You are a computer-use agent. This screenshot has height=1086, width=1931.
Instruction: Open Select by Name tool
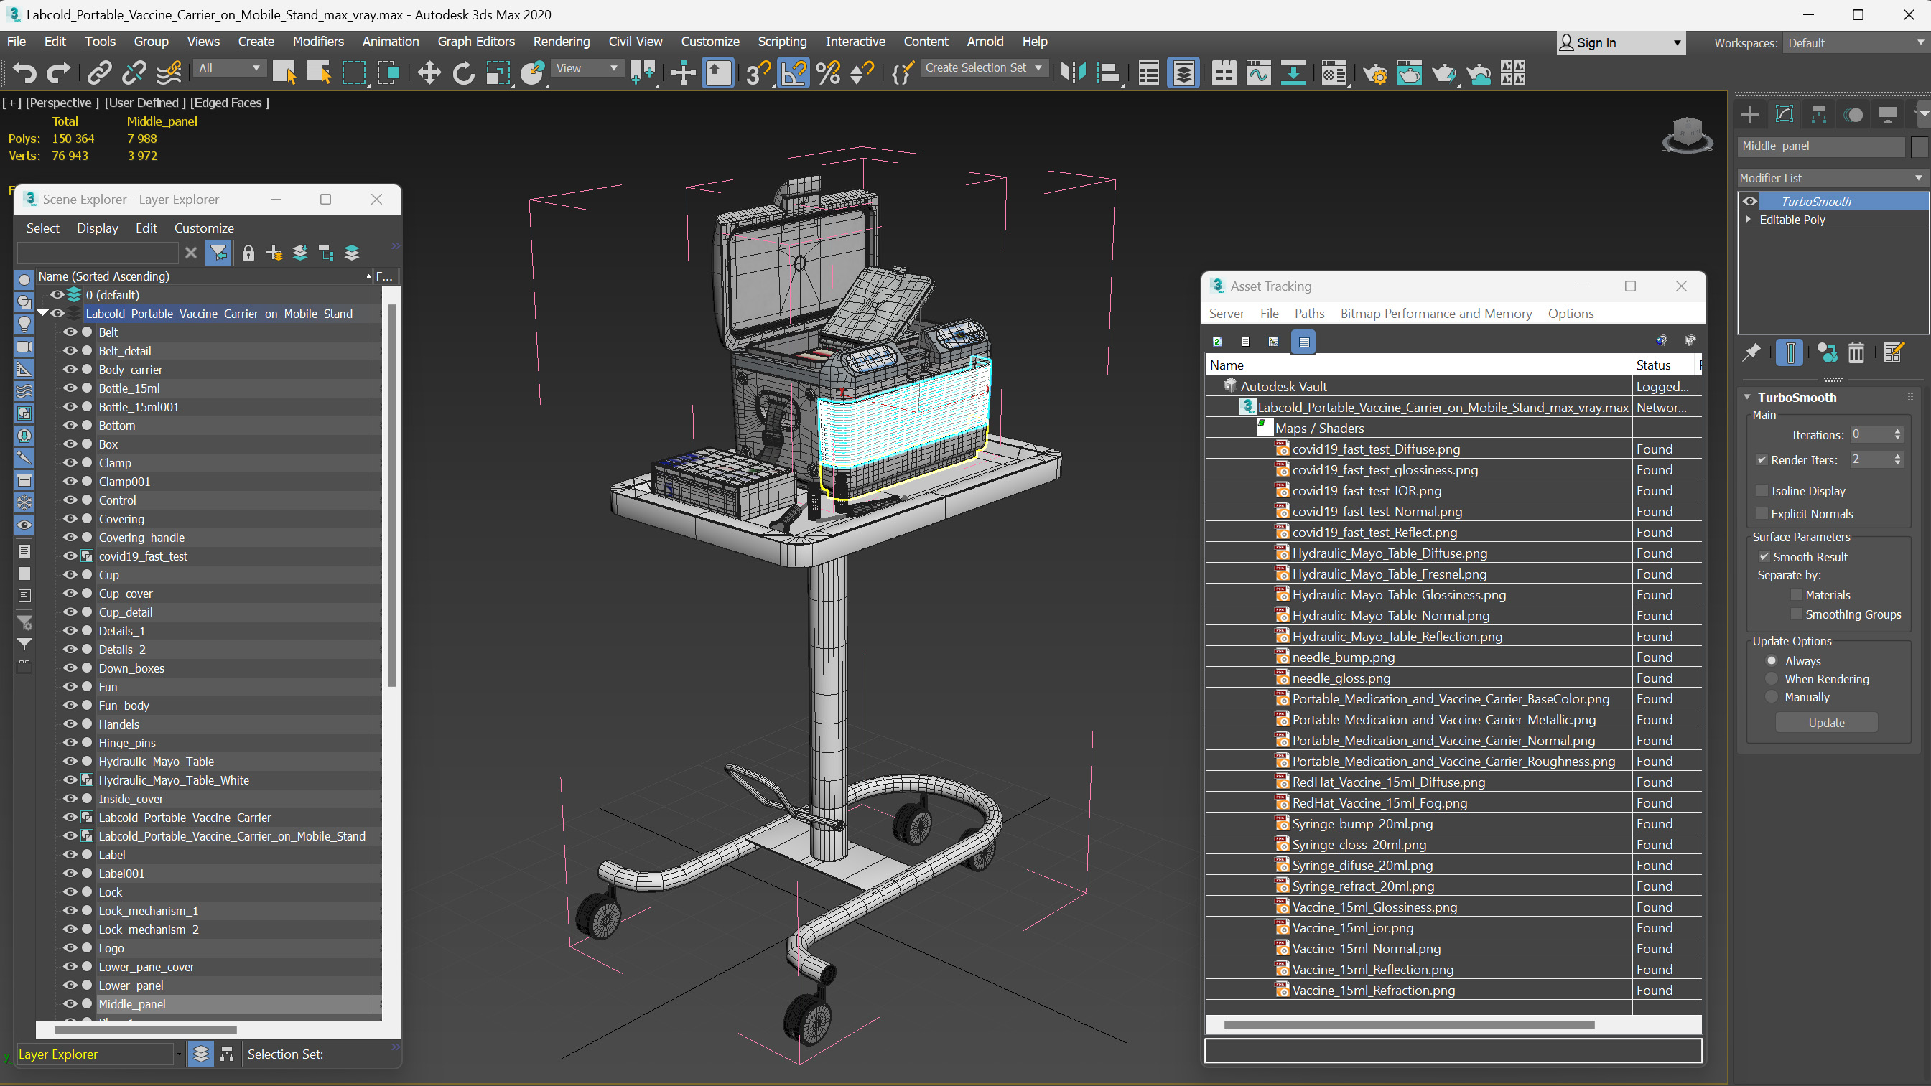click(319, 72)
